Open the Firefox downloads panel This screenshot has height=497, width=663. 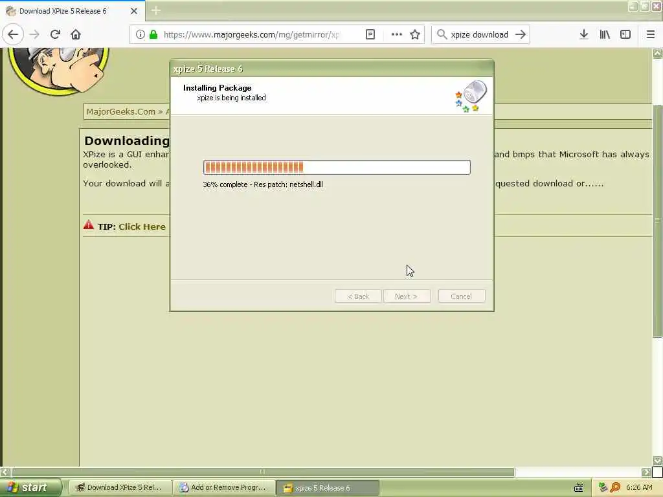pyautogui.click(x=584, y=35)
